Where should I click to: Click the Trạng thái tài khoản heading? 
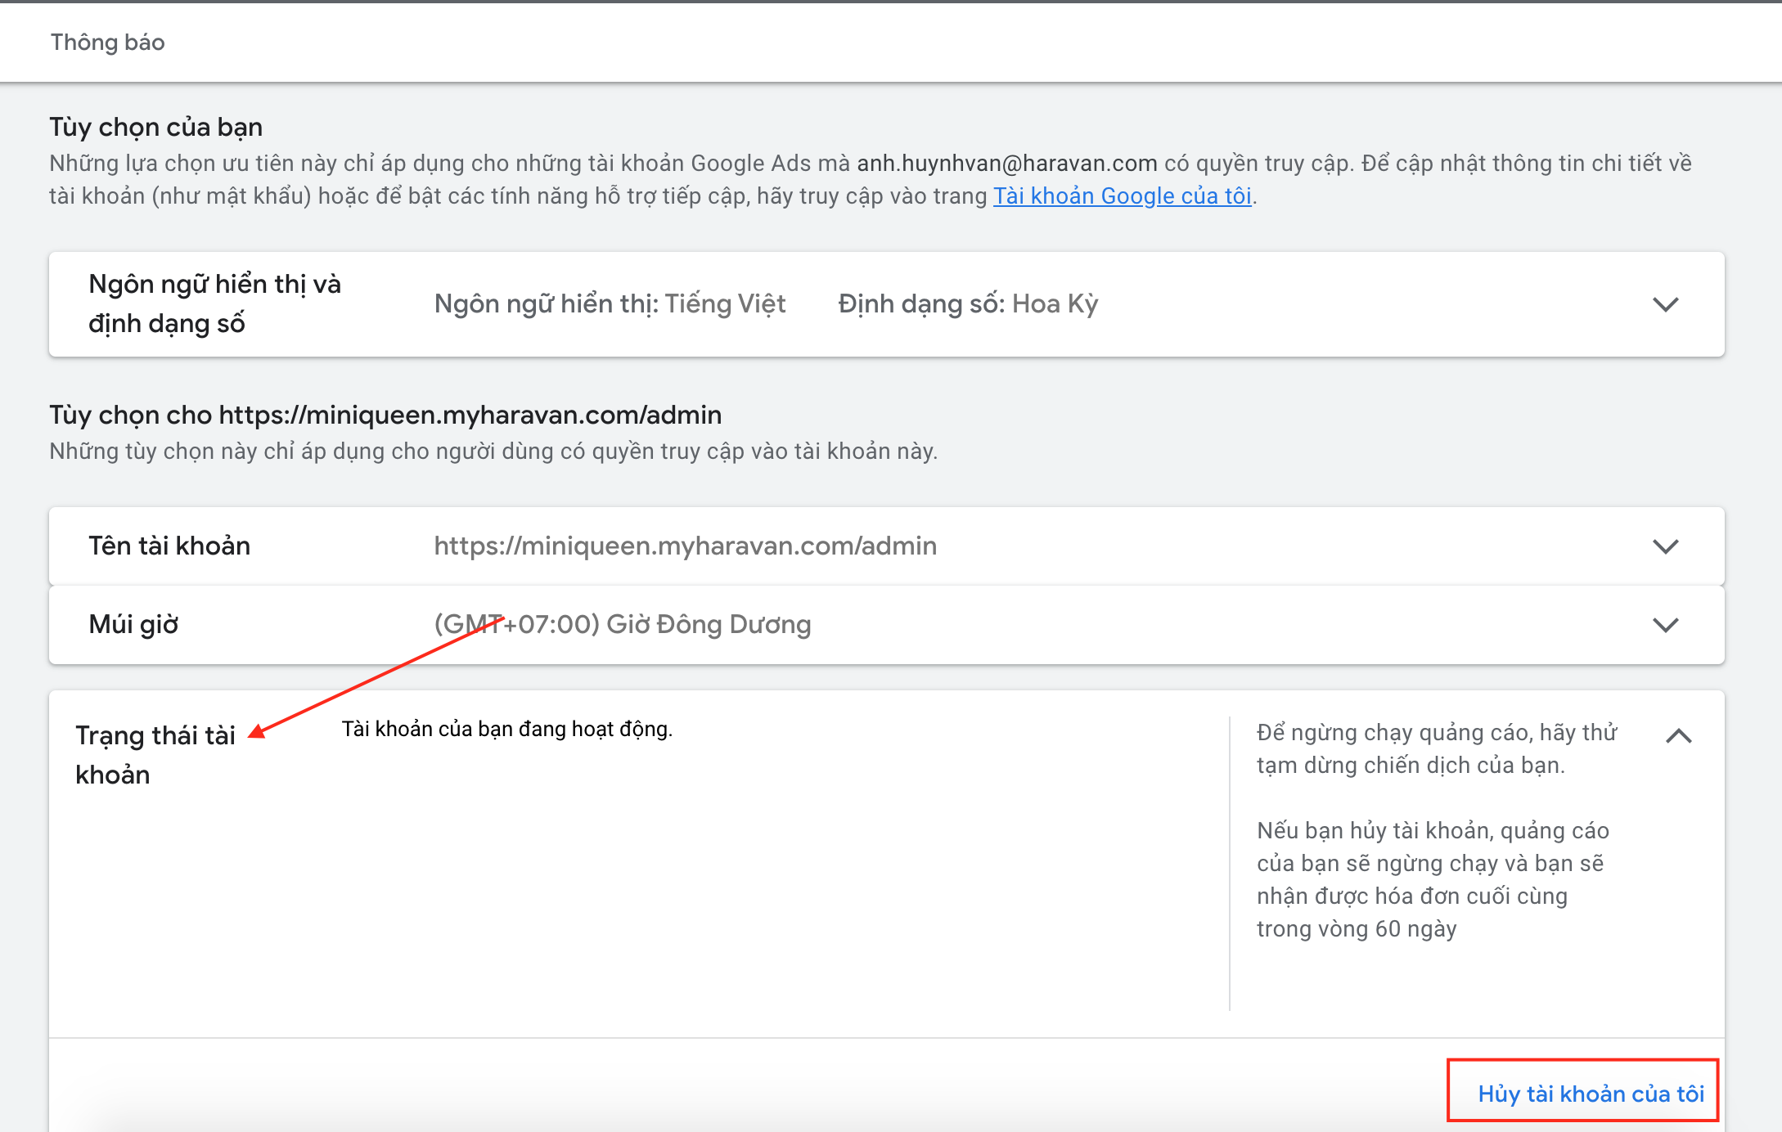(x=155, y=754)
